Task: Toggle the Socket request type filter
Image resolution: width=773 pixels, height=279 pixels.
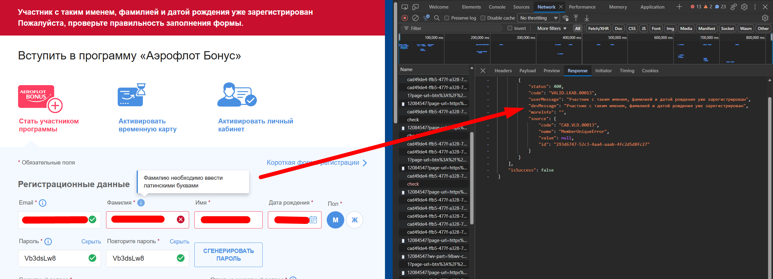Action: pyautogui.click(x=727, y=28)
